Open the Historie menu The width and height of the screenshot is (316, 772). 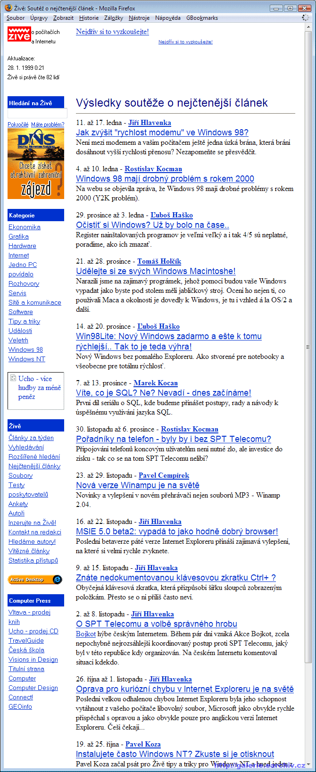coord(89,18)
